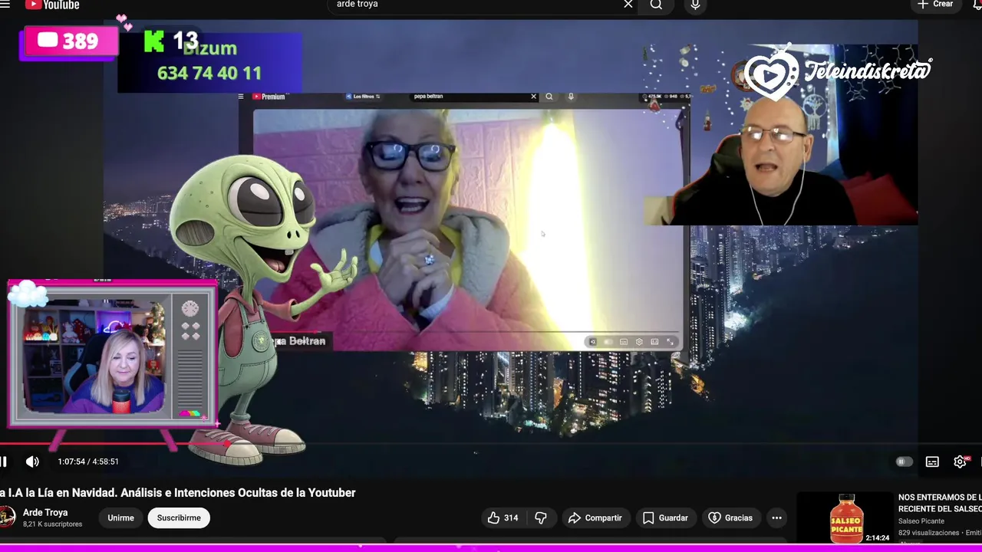982x552 pixels.
Task: Clear the search field text
Action: coord(628,5)
